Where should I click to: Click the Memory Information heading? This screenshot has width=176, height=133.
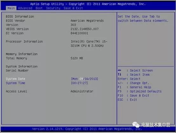click(x=22, y=54)
